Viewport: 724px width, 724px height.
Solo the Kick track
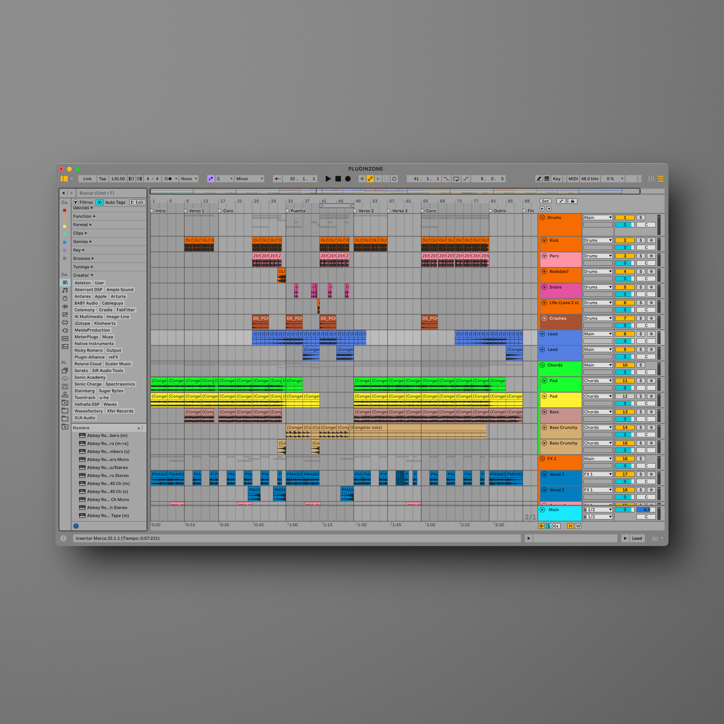click(640, 240)
